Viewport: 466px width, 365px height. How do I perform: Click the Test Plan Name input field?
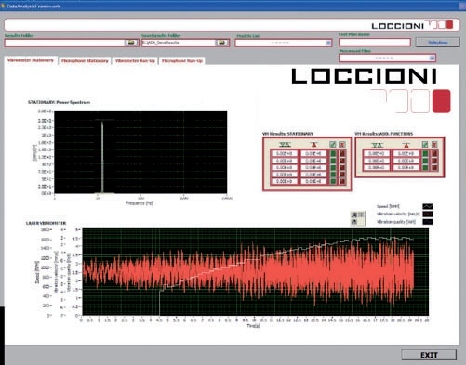coord(375,42)
